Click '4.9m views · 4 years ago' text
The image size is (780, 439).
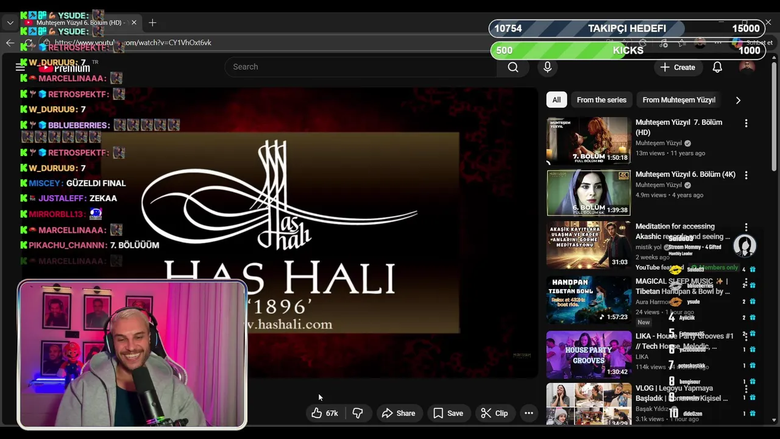tap(669, 195)
